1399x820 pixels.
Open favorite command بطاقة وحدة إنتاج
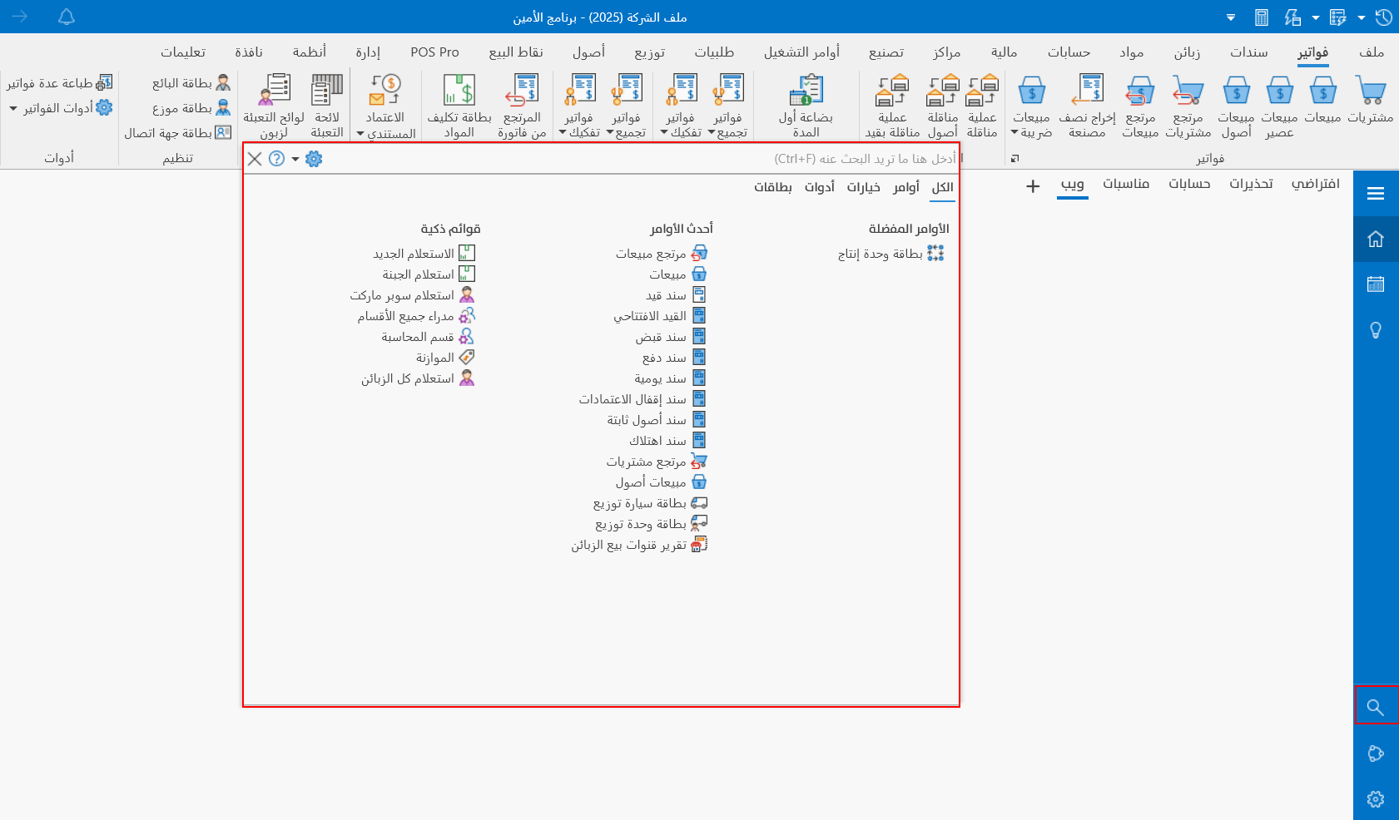(x=890, y=254)
